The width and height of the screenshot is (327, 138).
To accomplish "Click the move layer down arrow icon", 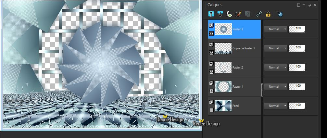I will (x=220, y=14).
